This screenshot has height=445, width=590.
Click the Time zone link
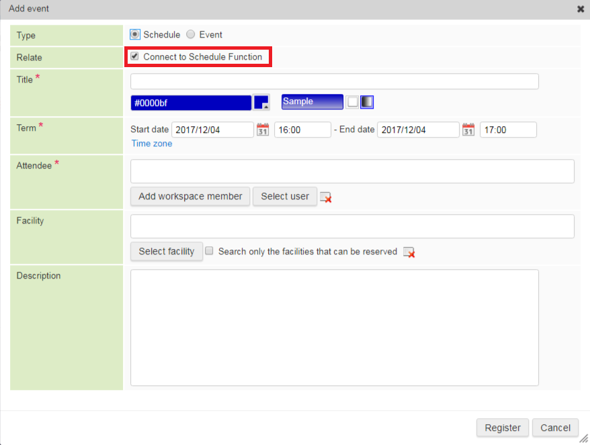point(152,144)
